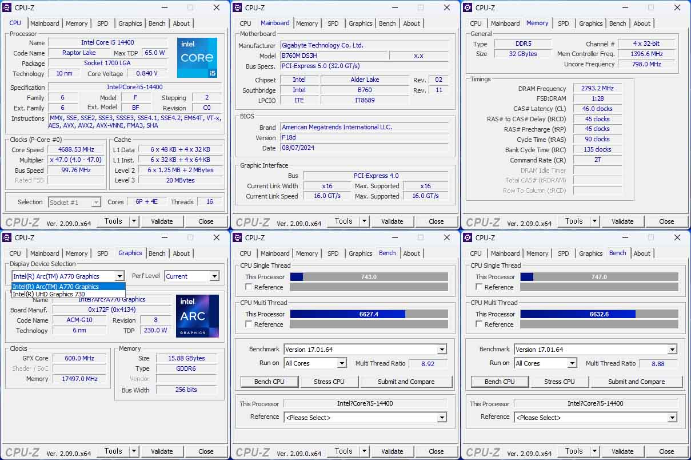Expand the Tools arrow in the Graphics-tab window

[134, 451]
